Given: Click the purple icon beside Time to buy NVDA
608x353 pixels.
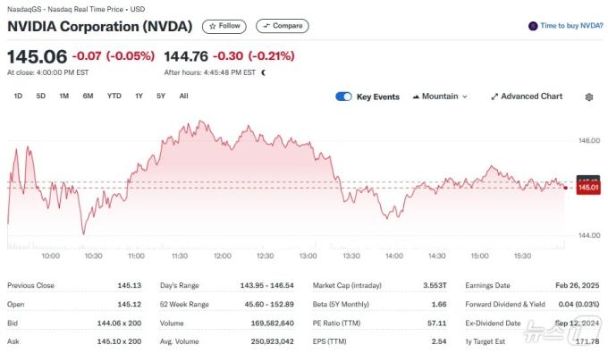Looking at the screenshot, I should point(533,26).
